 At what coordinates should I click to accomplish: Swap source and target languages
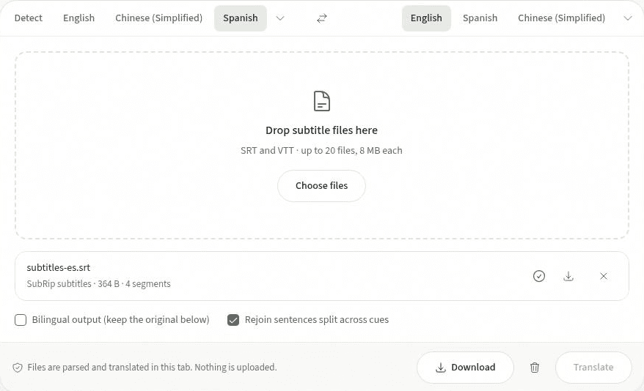pos(321,18)
